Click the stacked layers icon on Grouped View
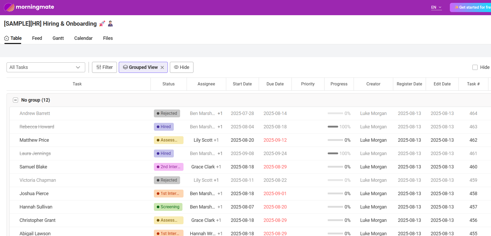The image size is (491, 236). [x=125, y=67]
